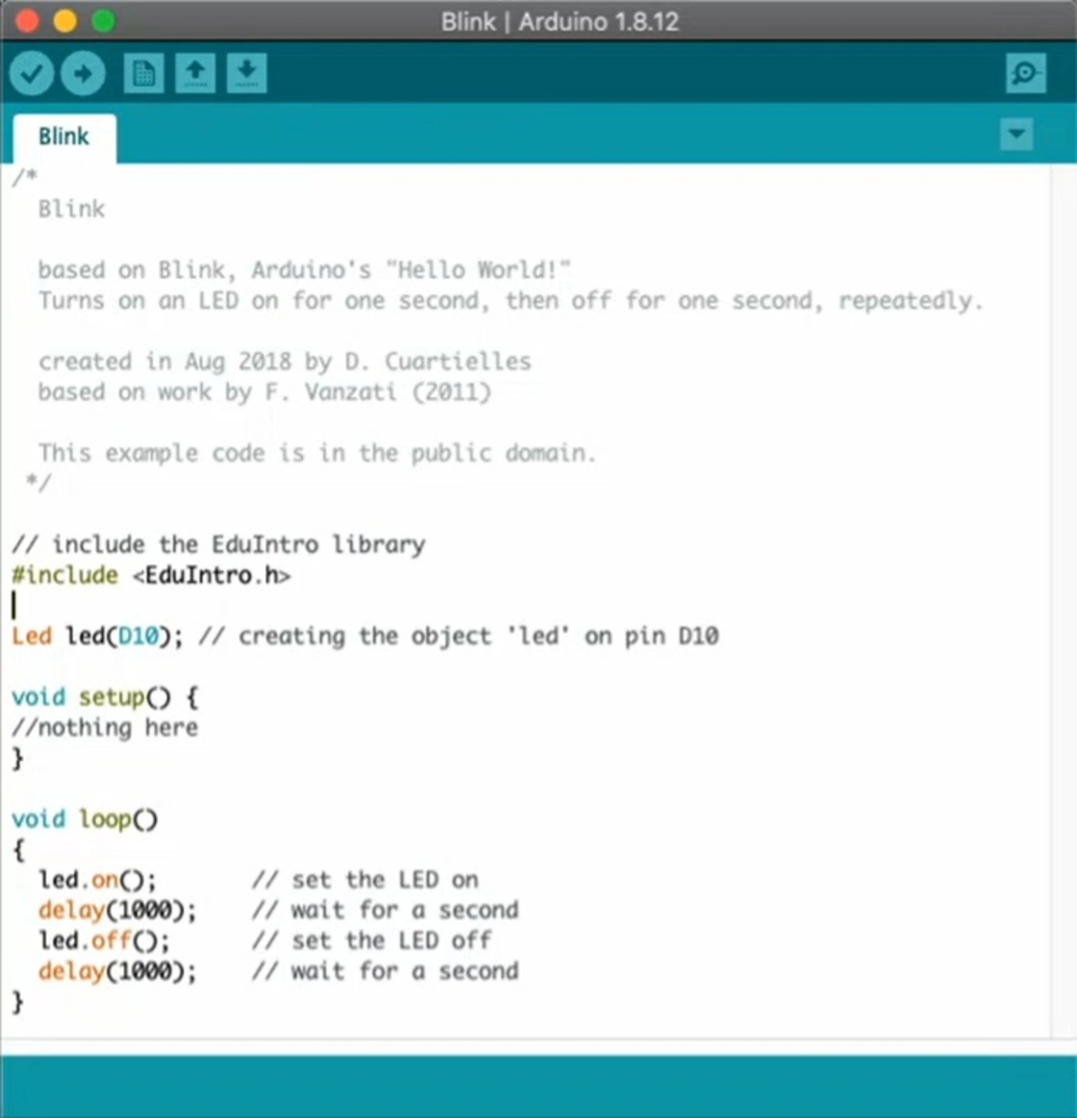1077x1118 pixels.
Task: Close the Arduino window
Action: 27,20
